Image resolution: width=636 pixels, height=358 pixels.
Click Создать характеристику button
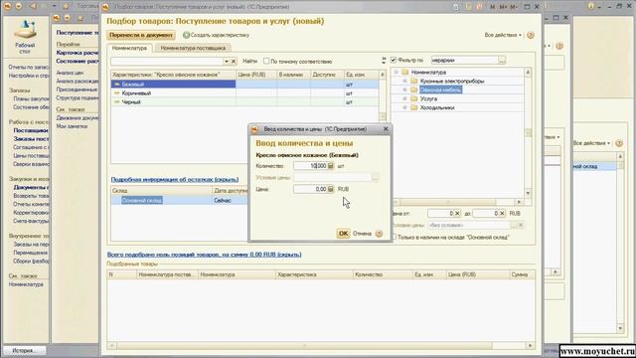coord(216,36)
